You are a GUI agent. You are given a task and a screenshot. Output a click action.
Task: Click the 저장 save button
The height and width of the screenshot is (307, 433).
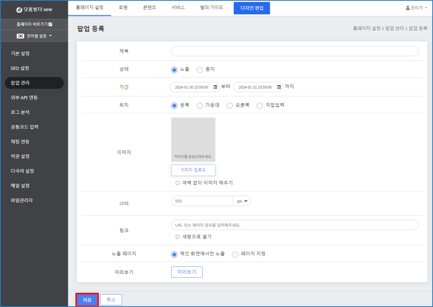point(87,300)
